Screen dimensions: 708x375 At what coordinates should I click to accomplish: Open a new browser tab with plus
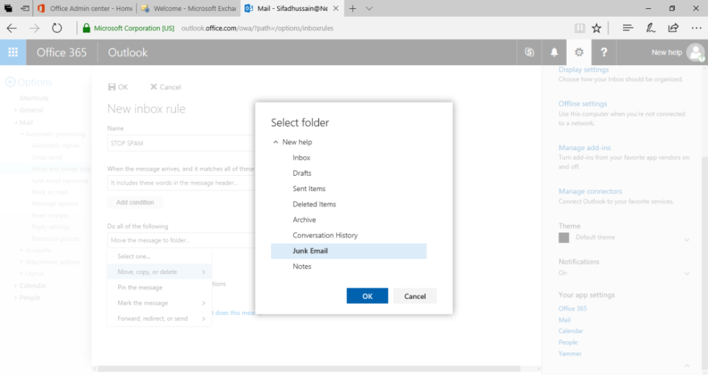(353, 8)
